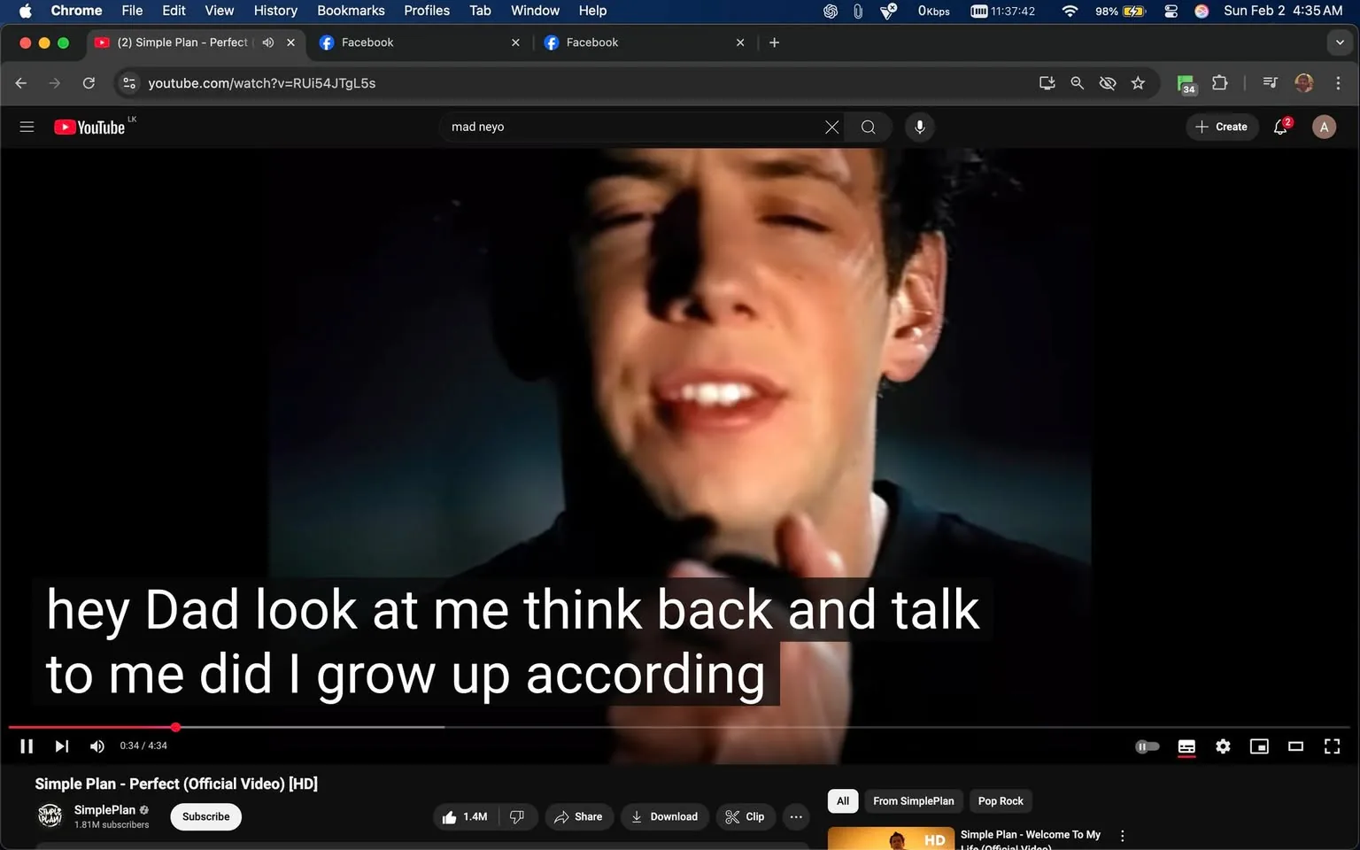Pause the video playback
Image resolution: width=1360 pixels, height=850 pixels.
[26, 746]
